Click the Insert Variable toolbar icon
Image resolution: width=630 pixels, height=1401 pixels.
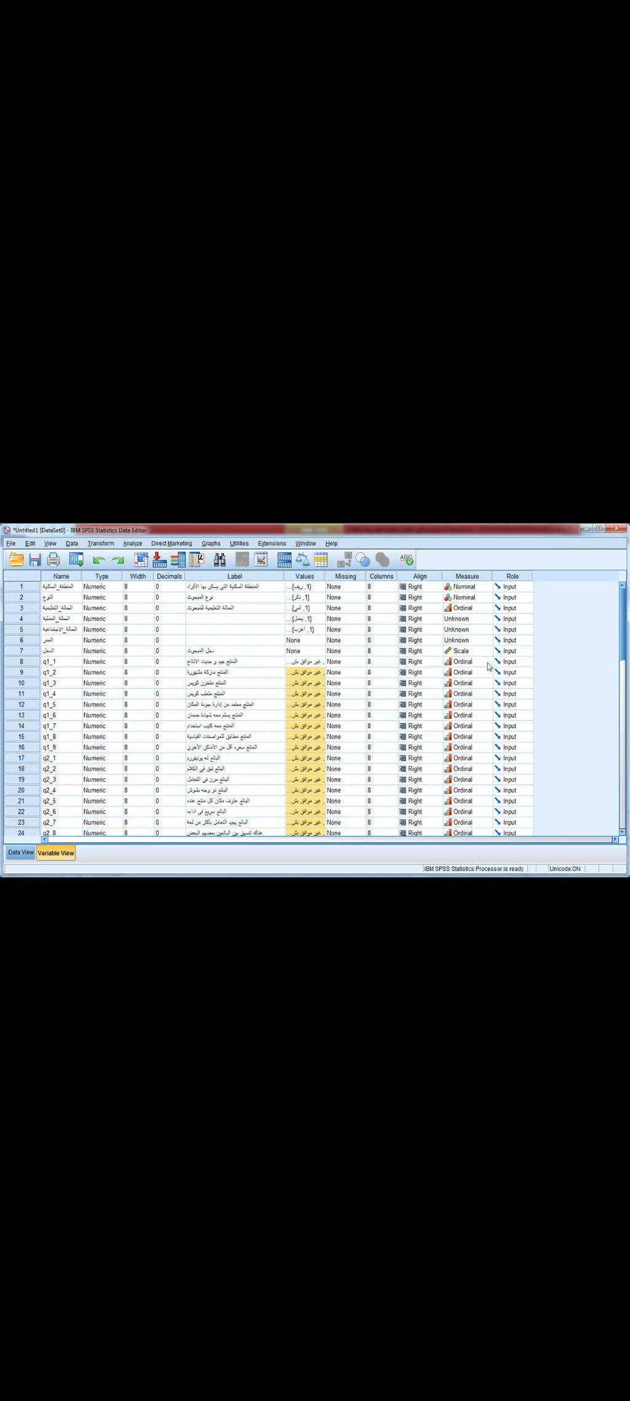(261, 560)
